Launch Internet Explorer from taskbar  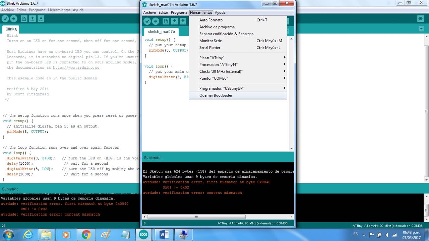pyautogui.click(x=28, y=235)
